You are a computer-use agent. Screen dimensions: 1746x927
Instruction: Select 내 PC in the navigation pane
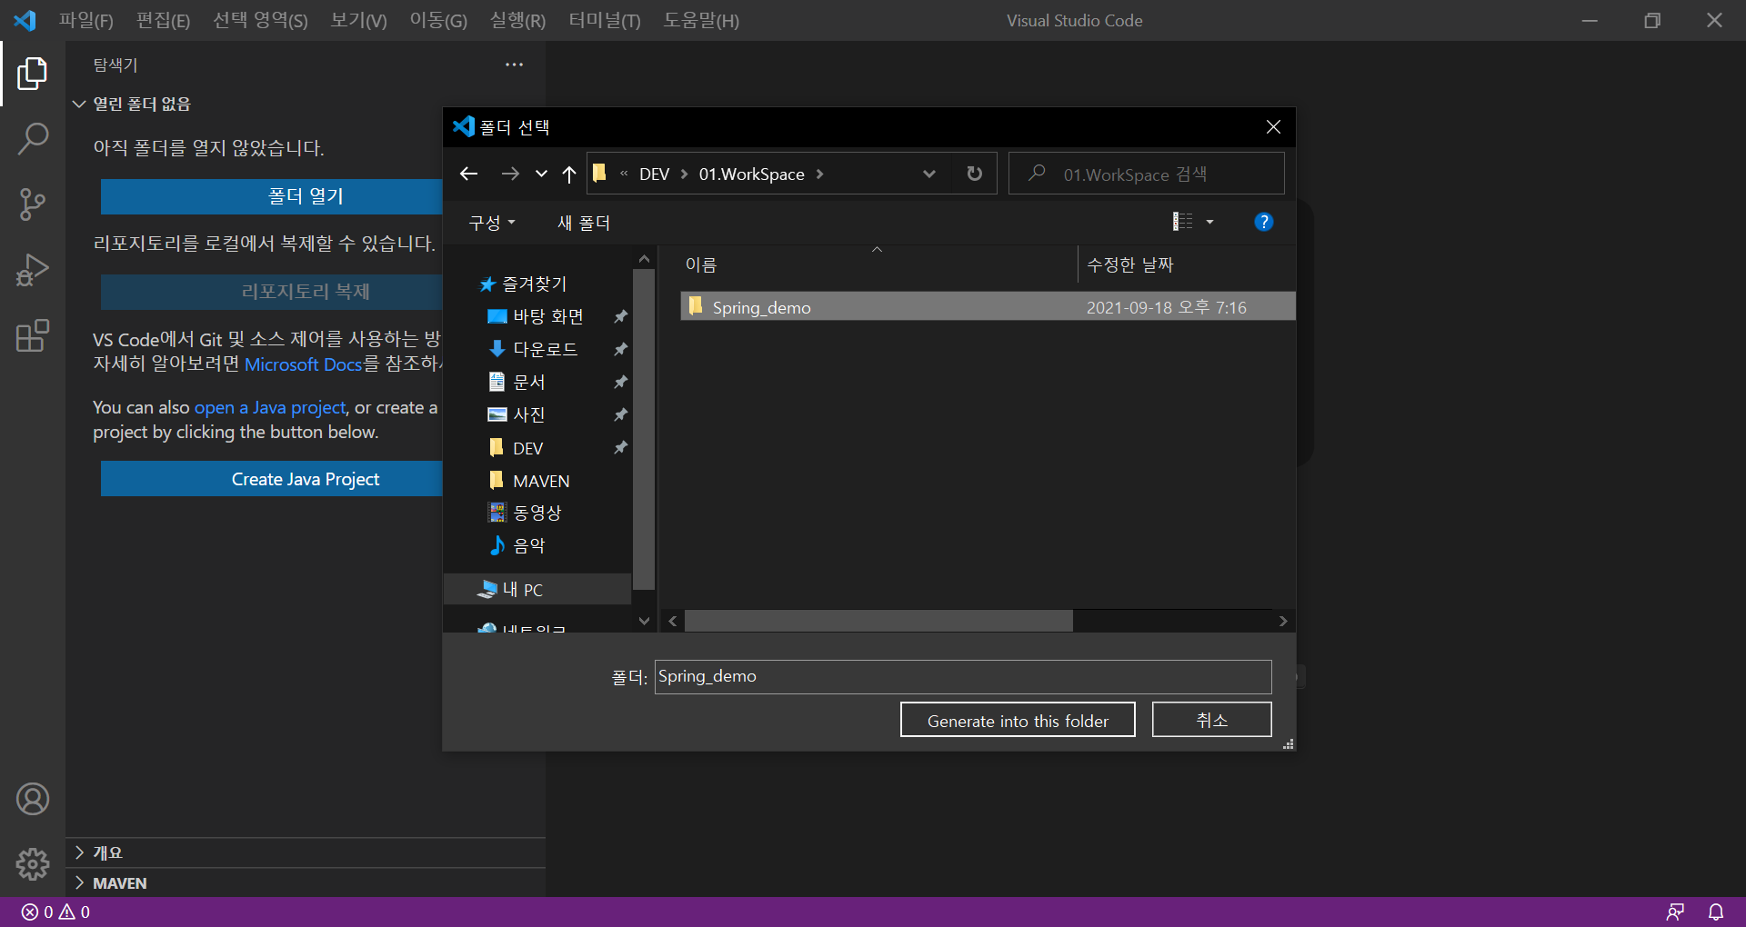537,589
